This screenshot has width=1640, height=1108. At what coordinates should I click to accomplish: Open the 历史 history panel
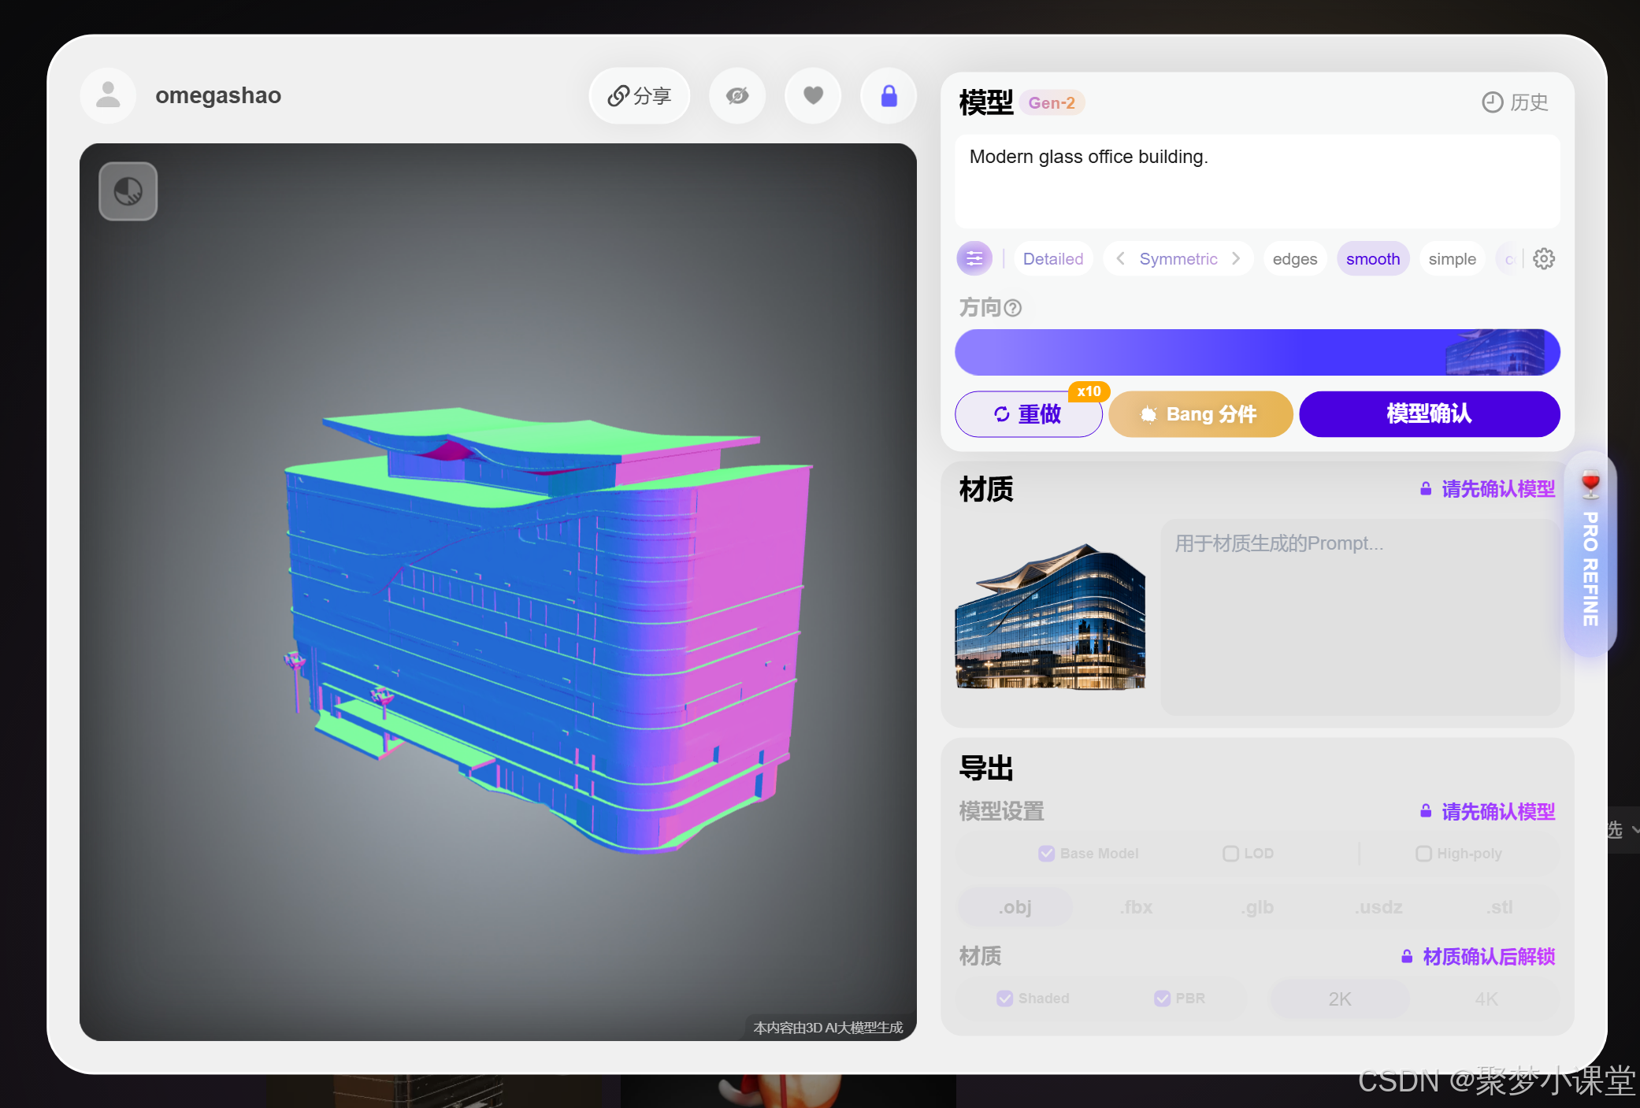point(1515,102)
